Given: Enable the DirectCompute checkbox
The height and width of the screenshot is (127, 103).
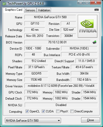Looking at the screenshot, I should click(x=72, y=111).
